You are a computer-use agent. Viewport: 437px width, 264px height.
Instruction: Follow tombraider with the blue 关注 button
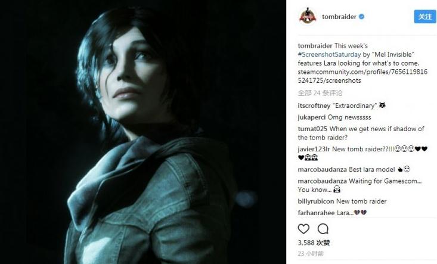pos(424,17)
